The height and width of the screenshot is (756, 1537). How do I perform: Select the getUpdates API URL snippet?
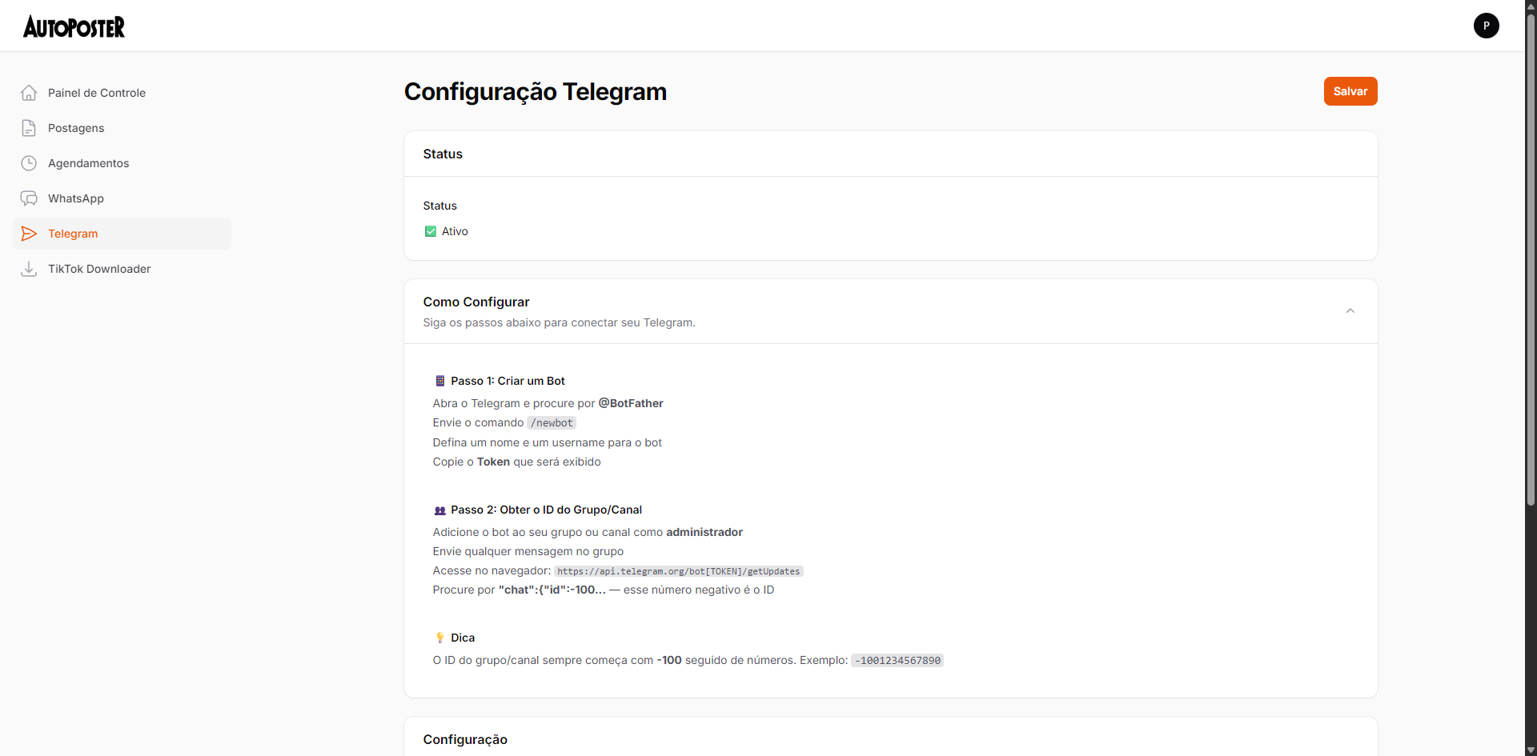tap(678, 570)
